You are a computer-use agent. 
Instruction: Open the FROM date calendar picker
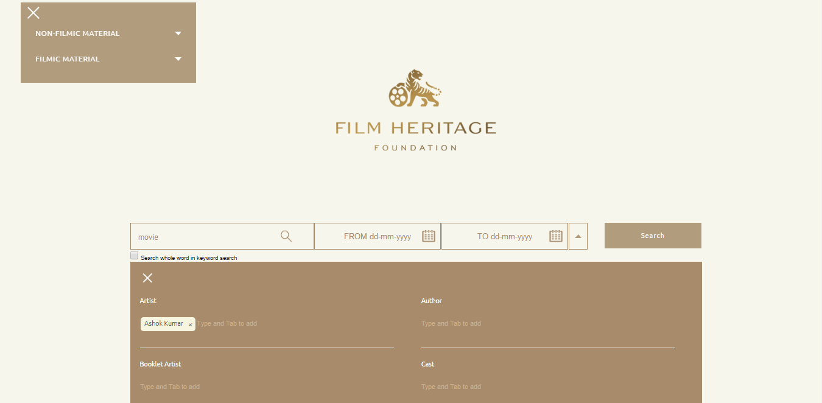point(429,236)
